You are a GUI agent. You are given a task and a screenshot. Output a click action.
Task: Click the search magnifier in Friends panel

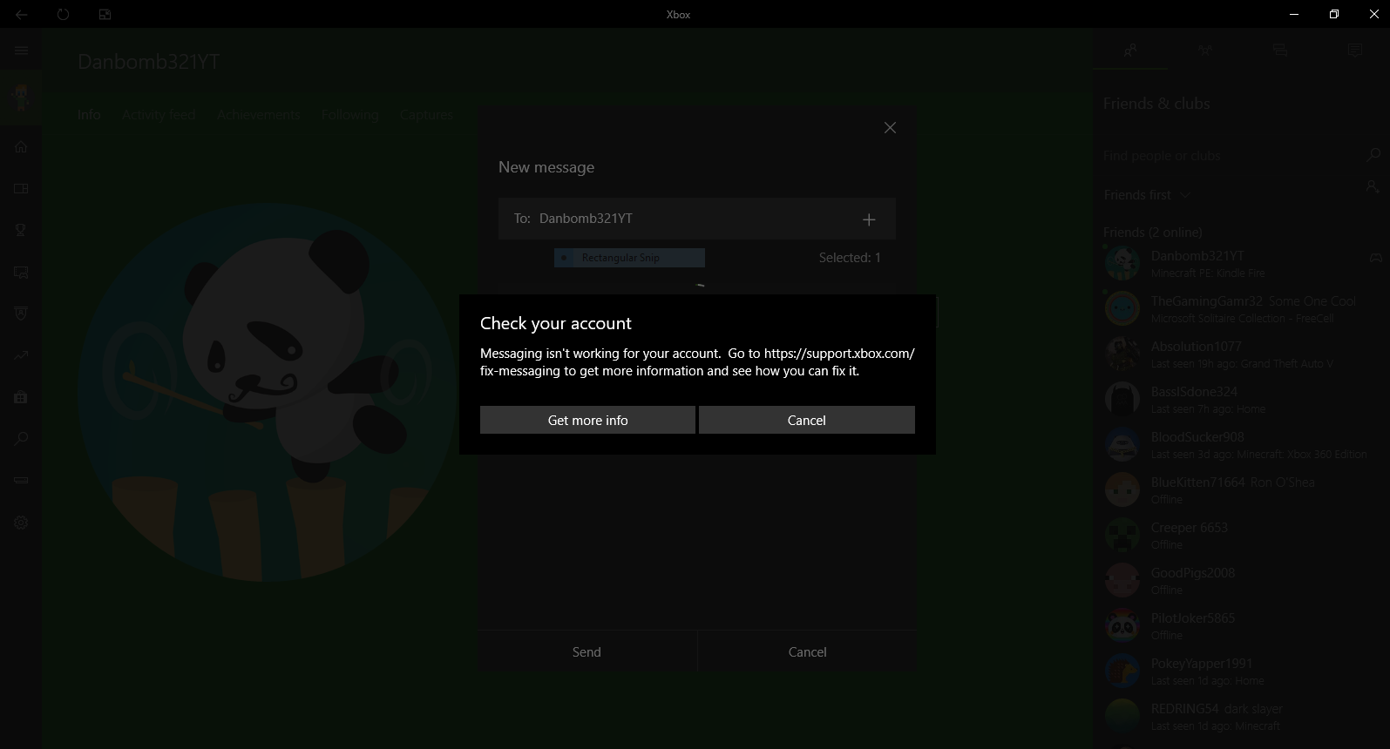pyautogui.click(x=1373, y=156)
